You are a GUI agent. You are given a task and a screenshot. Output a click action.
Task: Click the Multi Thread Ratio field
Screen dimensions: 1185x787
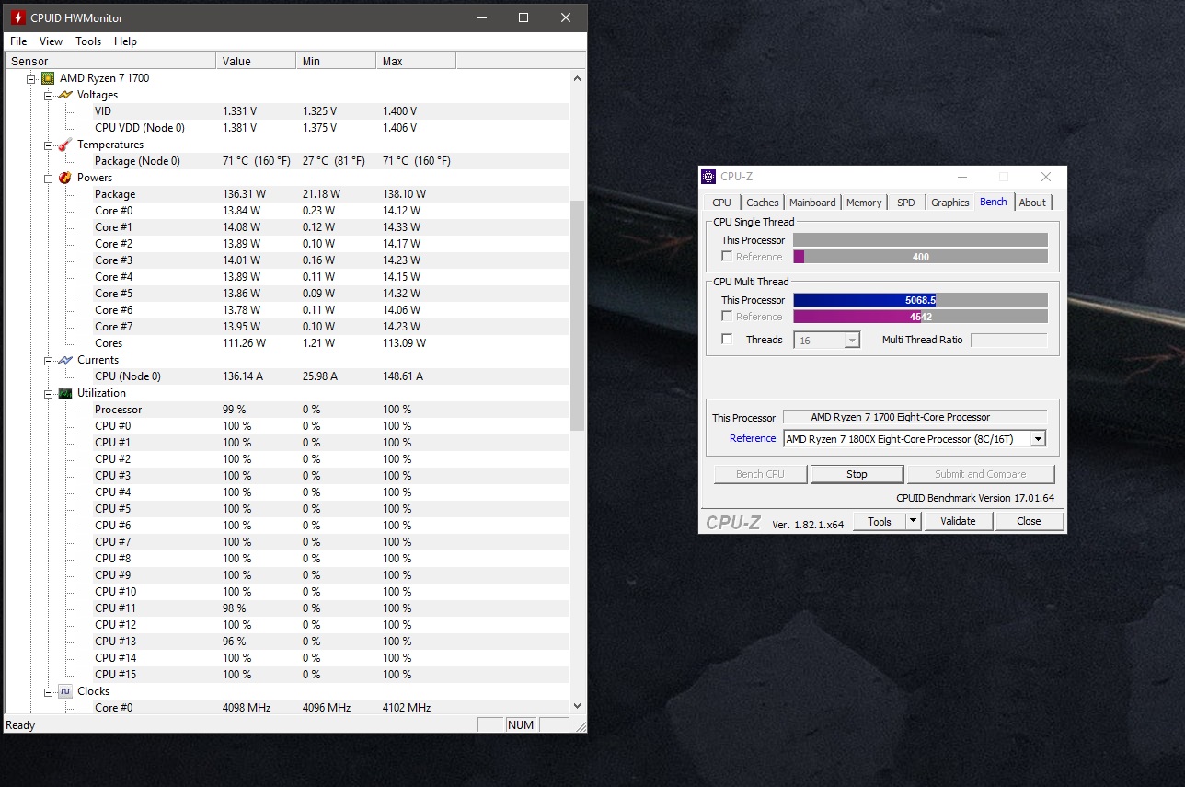[1008, 340]
